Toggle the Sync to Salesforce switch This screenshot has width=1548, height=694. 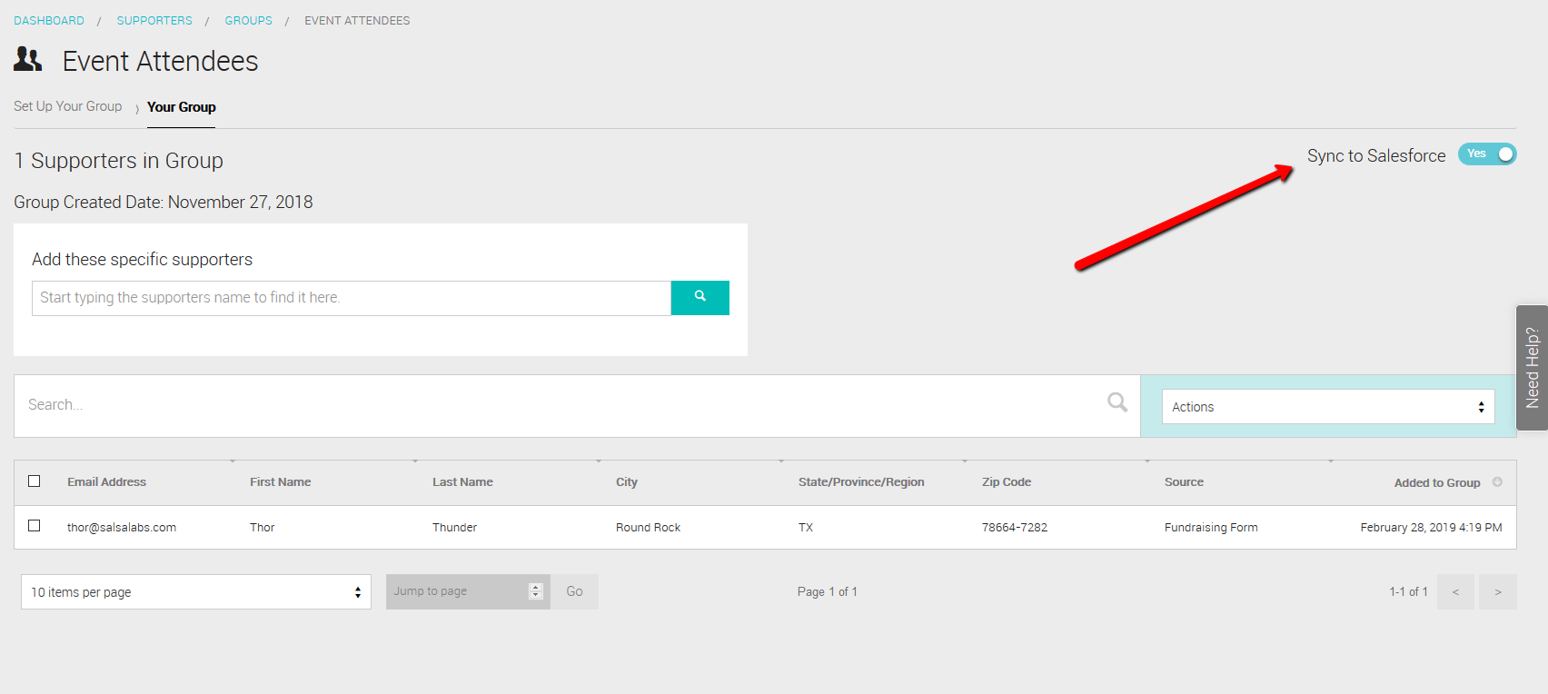1487,154
